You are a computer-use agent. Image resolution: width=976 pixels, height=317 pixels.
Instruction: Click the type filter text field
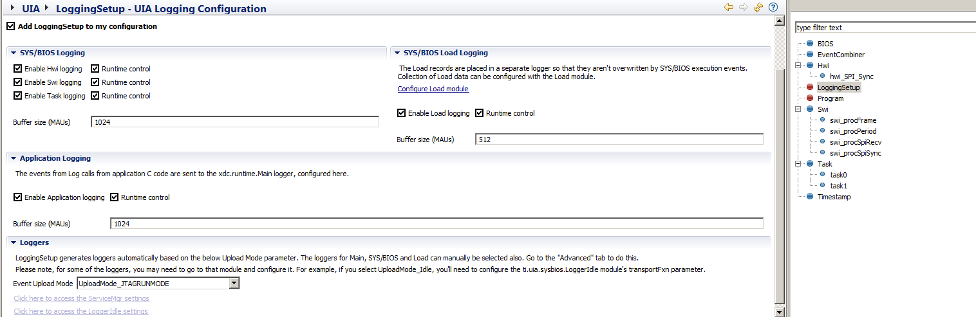885,28
